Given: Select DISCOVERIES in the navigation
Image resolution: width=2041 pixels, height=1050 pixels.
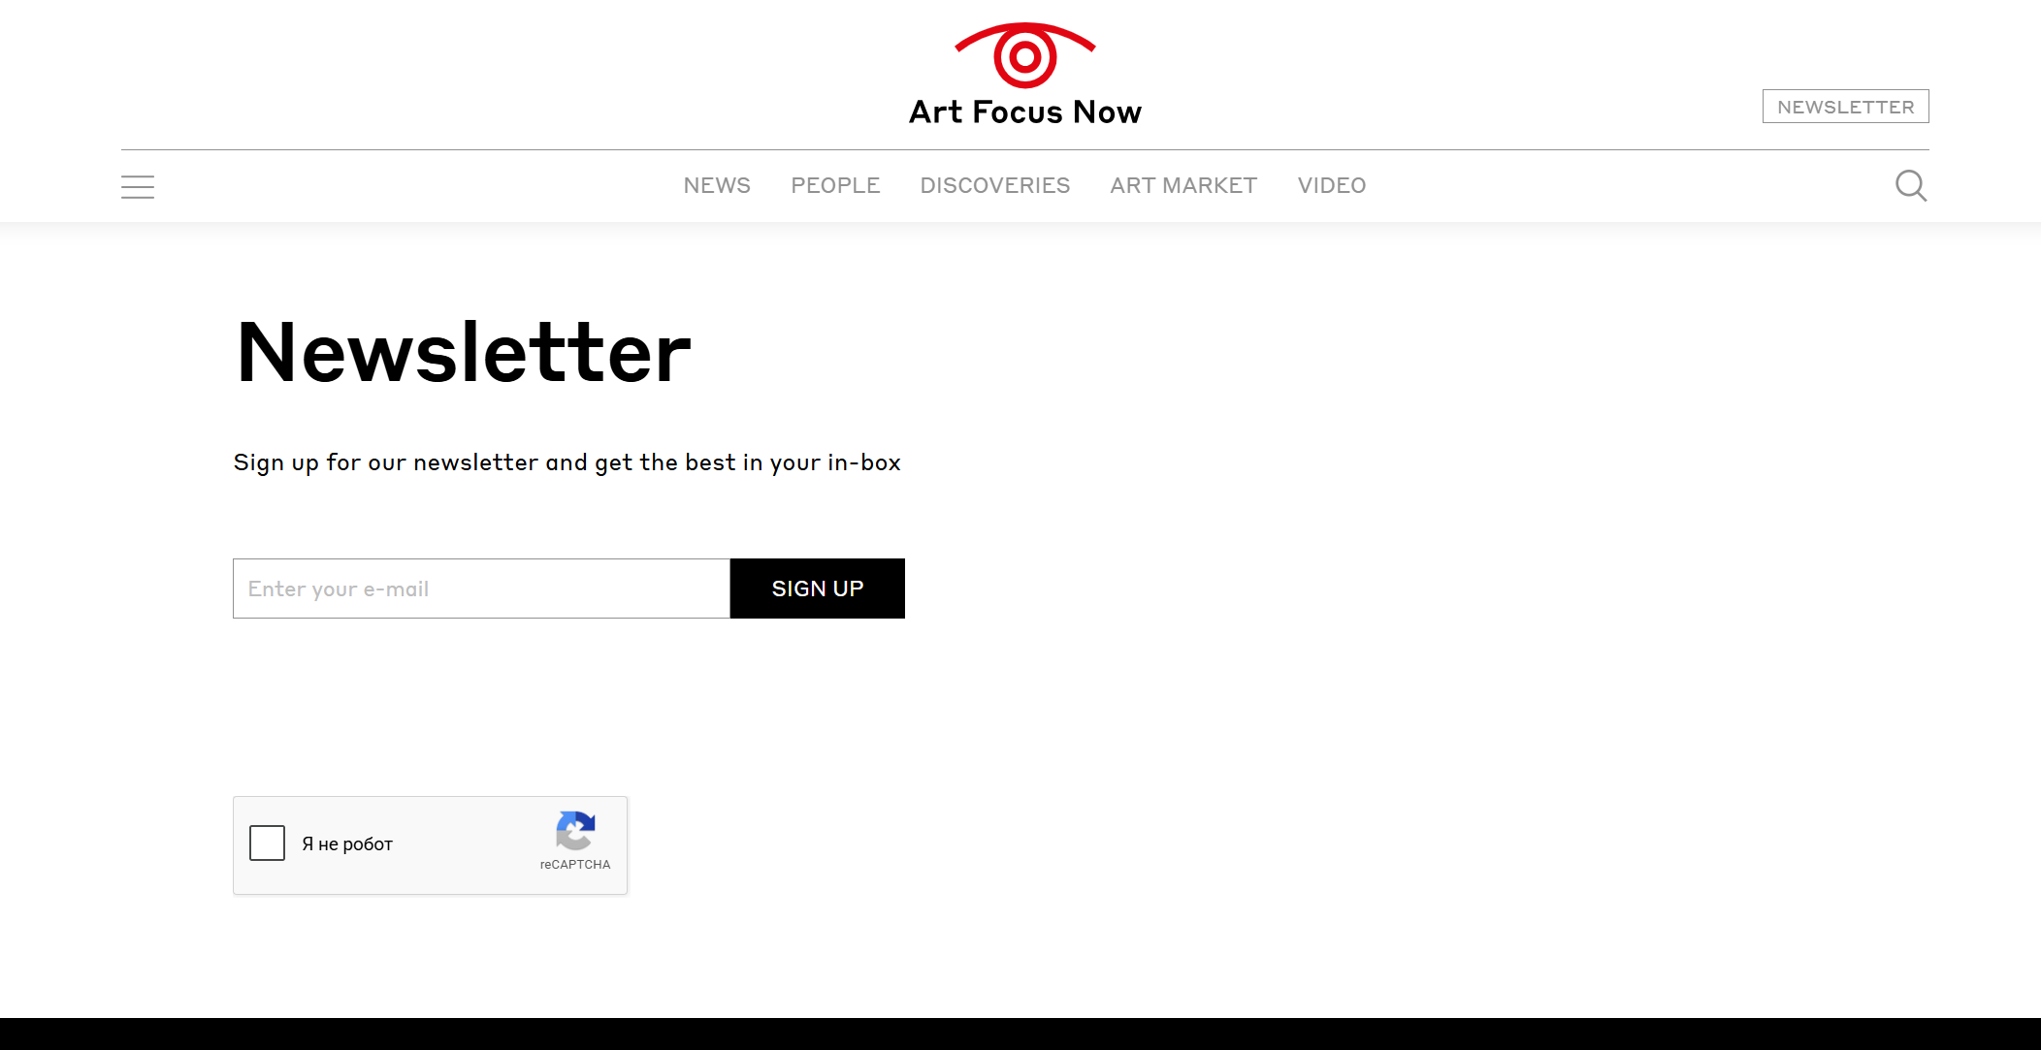Looking at the screenshot, I should click(995, 185).
